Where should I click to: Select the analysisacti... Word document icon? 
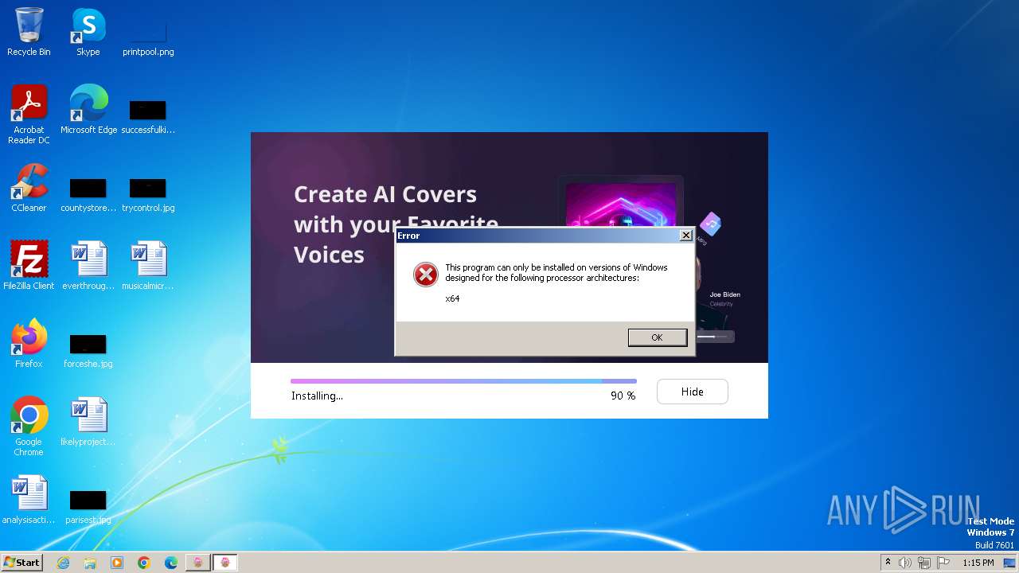[29, 500]
